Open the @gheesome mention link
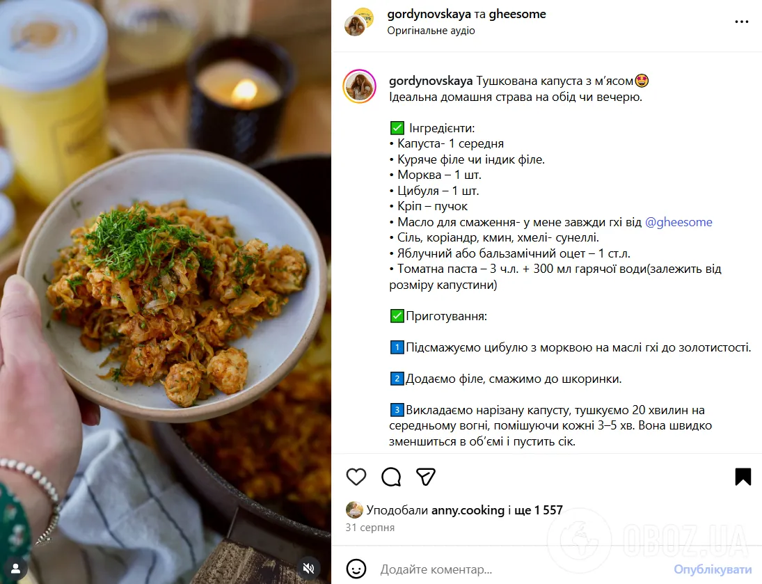The width and height of the screenshot is (762, 584). pos(678,222)
